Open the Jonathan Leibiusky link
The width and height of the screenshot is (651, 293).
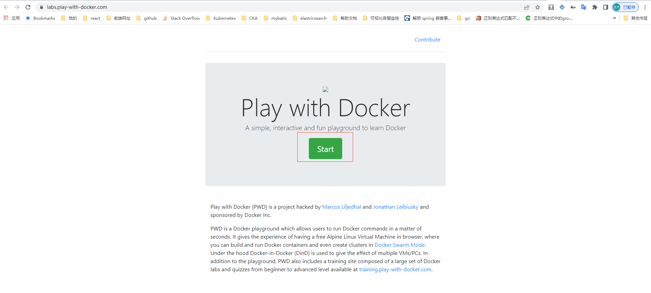tap(396, 207)
